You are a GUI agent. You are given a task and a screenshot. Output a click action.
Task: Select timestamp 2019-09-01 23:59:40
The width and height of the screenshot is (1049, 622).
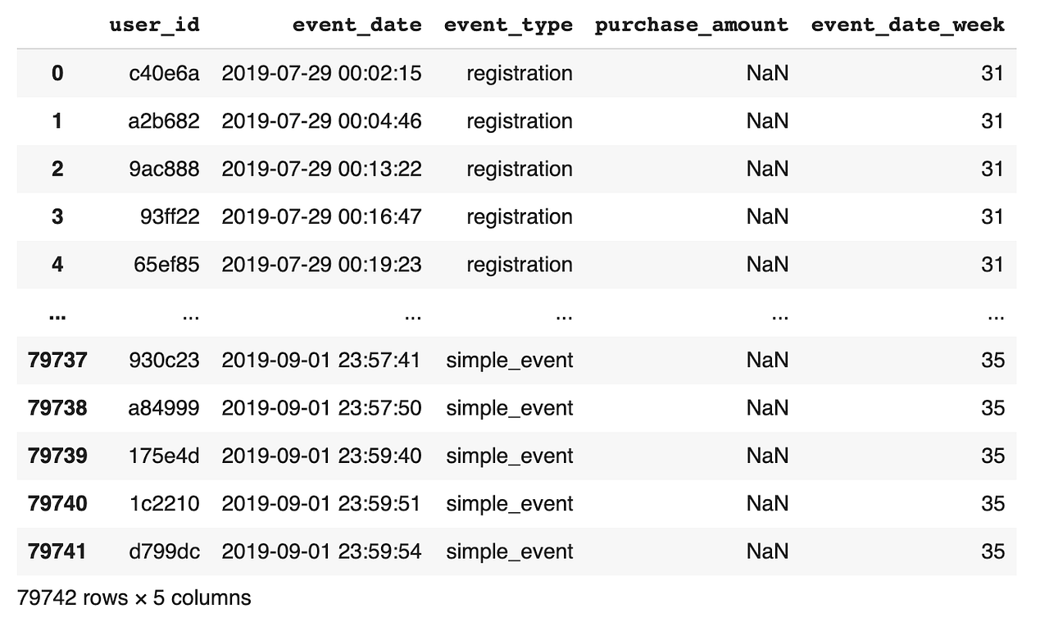coord(321,456)
